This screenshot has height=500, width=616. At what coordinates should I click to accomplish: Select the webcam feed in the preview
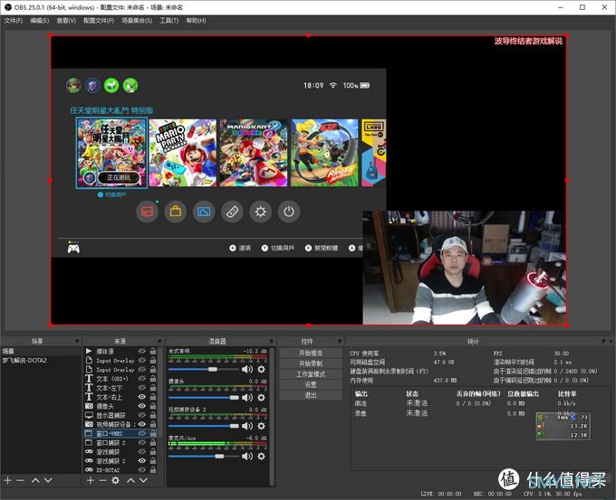(464, 268)
